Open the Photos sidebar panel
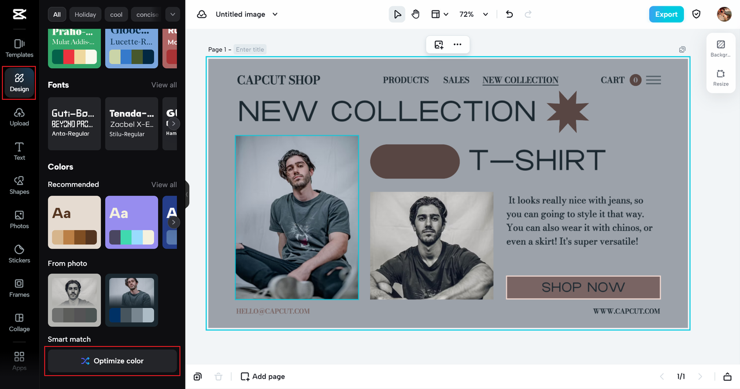 (19, 220)
